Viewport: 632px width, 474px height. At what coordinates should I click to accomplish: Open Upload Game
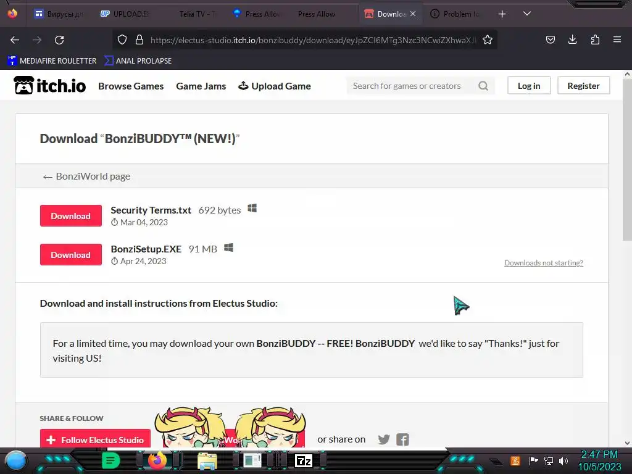click(x=275, y=86)
